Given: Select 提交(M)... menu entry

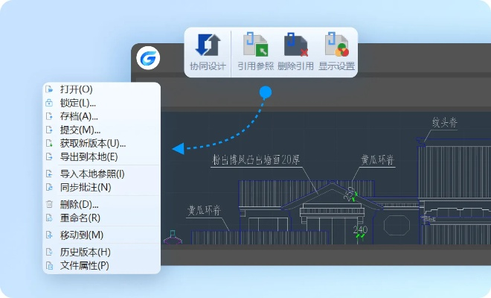Looking at the screenshot, I should pyautogui.click(x=80, y=130).
